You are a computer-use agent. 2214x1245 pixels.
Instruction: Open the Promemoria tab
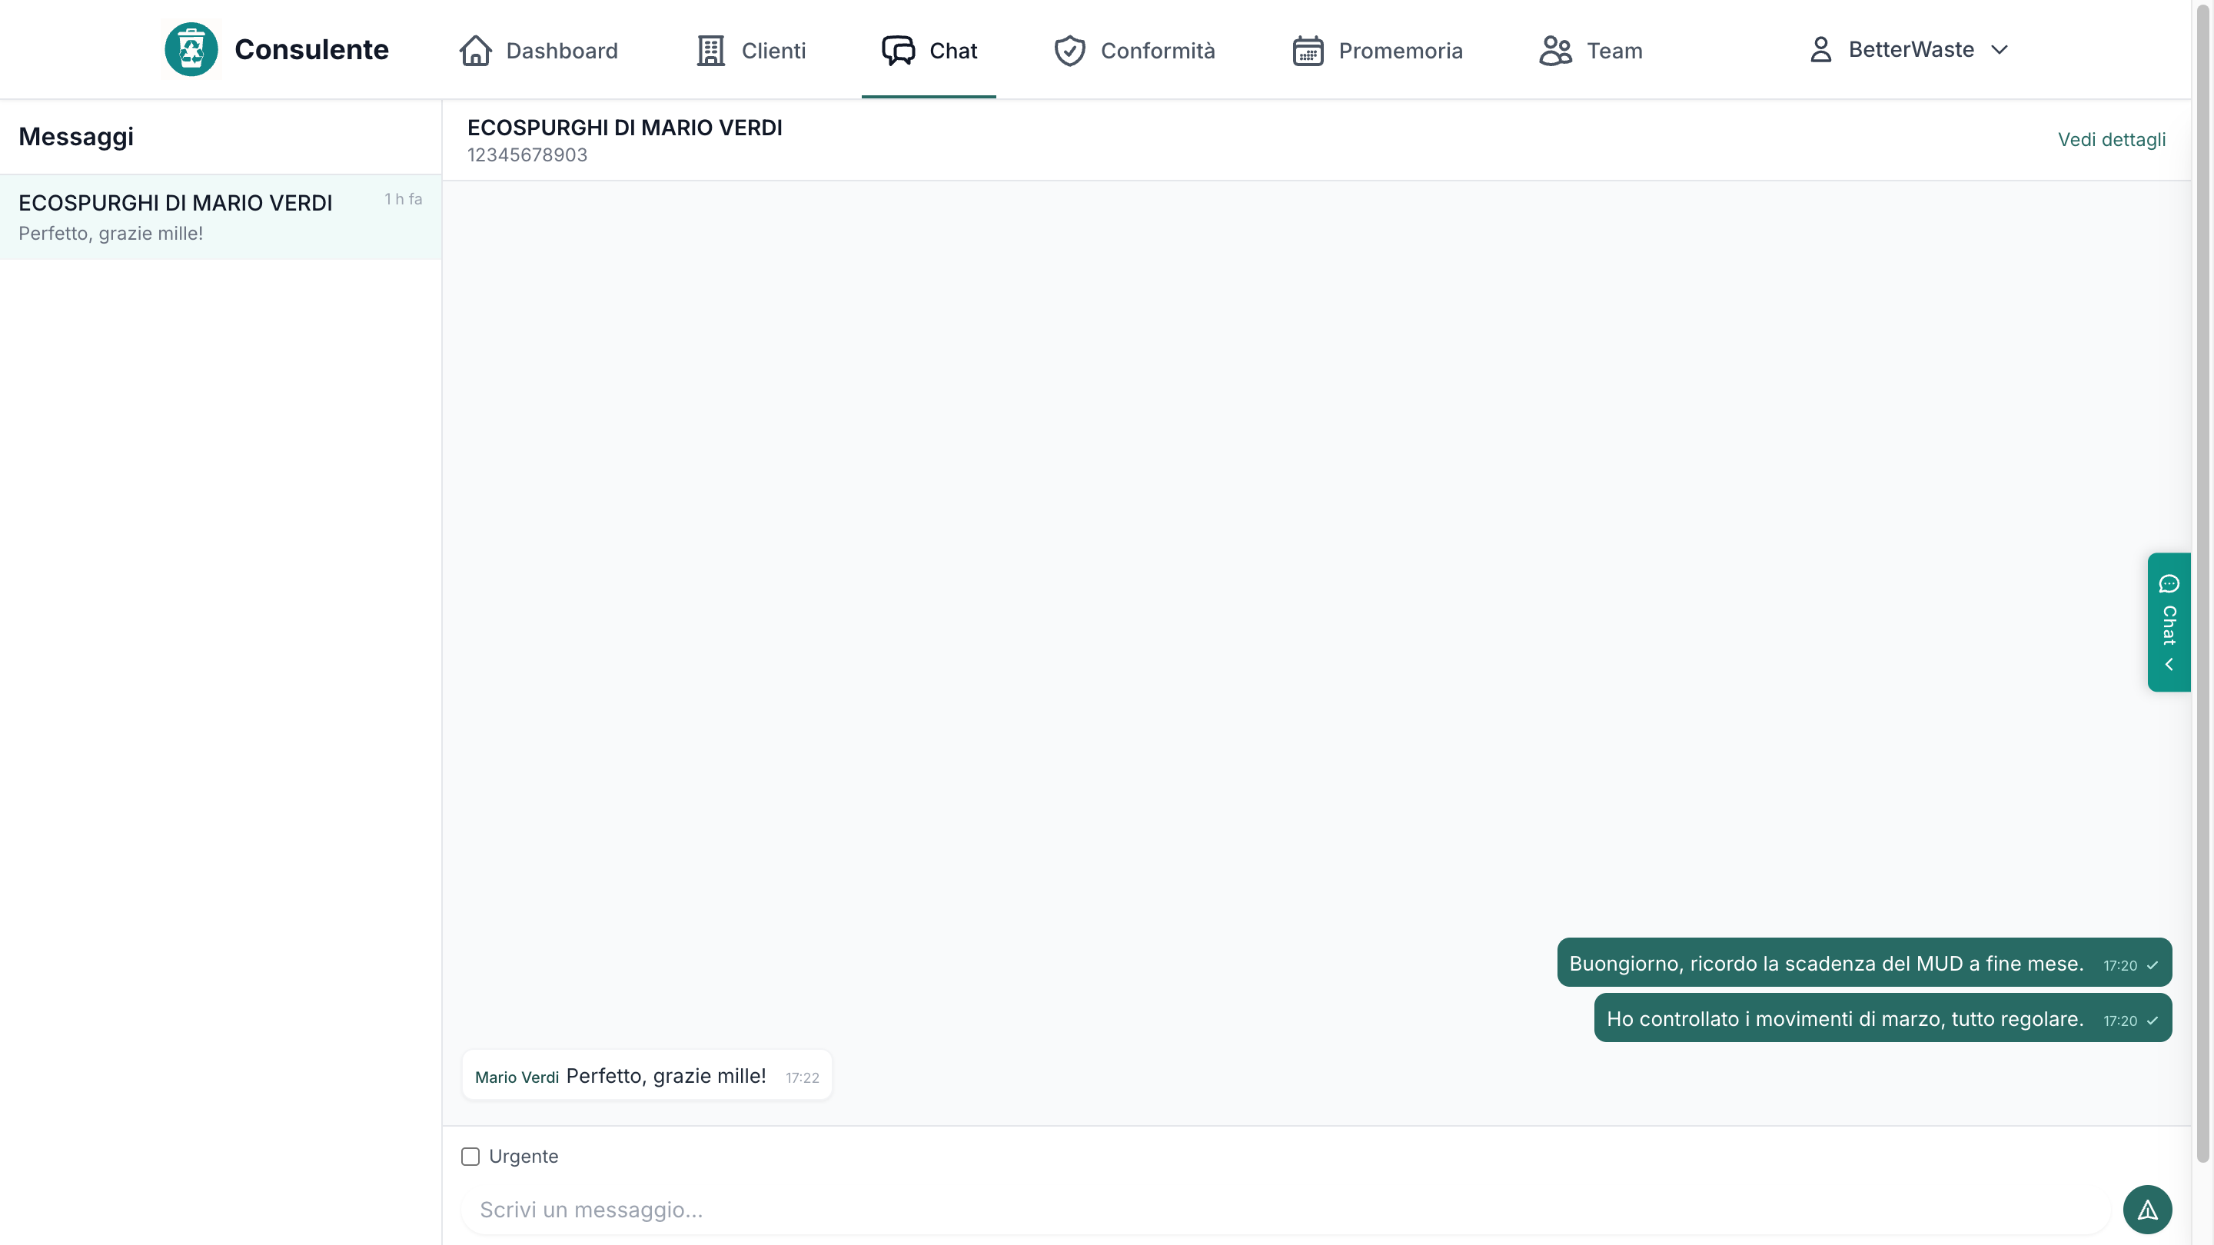coord(1377,51)
